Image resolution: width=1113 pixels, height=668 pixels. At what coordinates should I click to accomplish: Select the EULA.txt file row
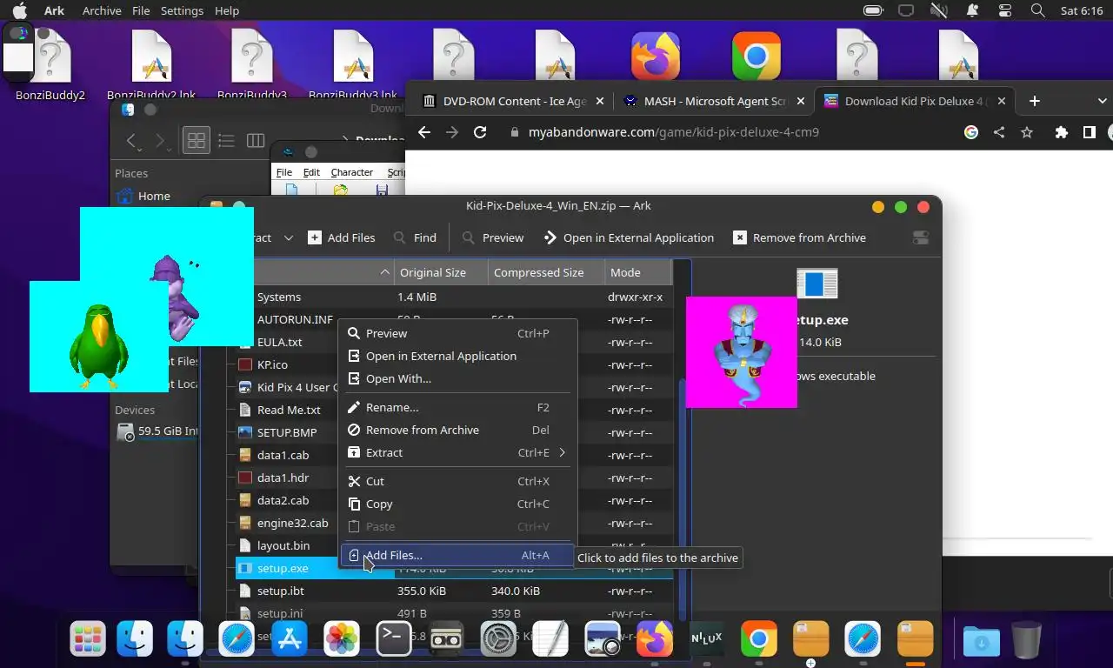[x=452, y=342]
